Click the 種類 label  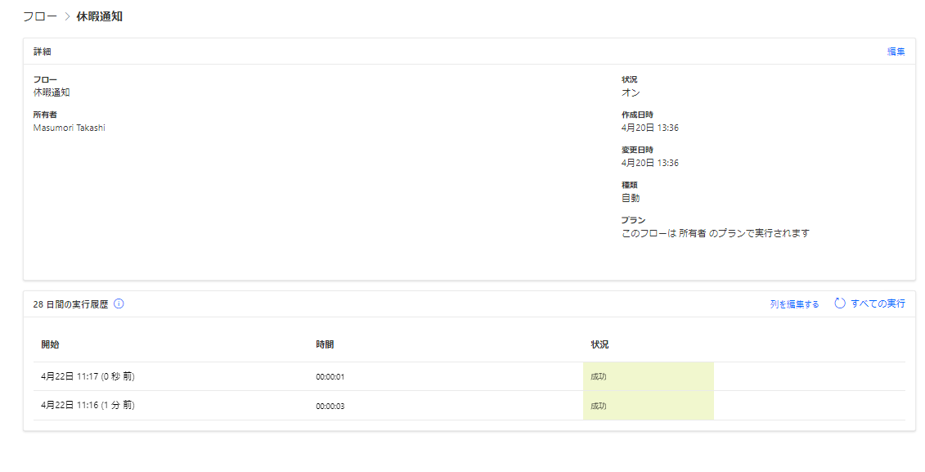tap(630, 185)
